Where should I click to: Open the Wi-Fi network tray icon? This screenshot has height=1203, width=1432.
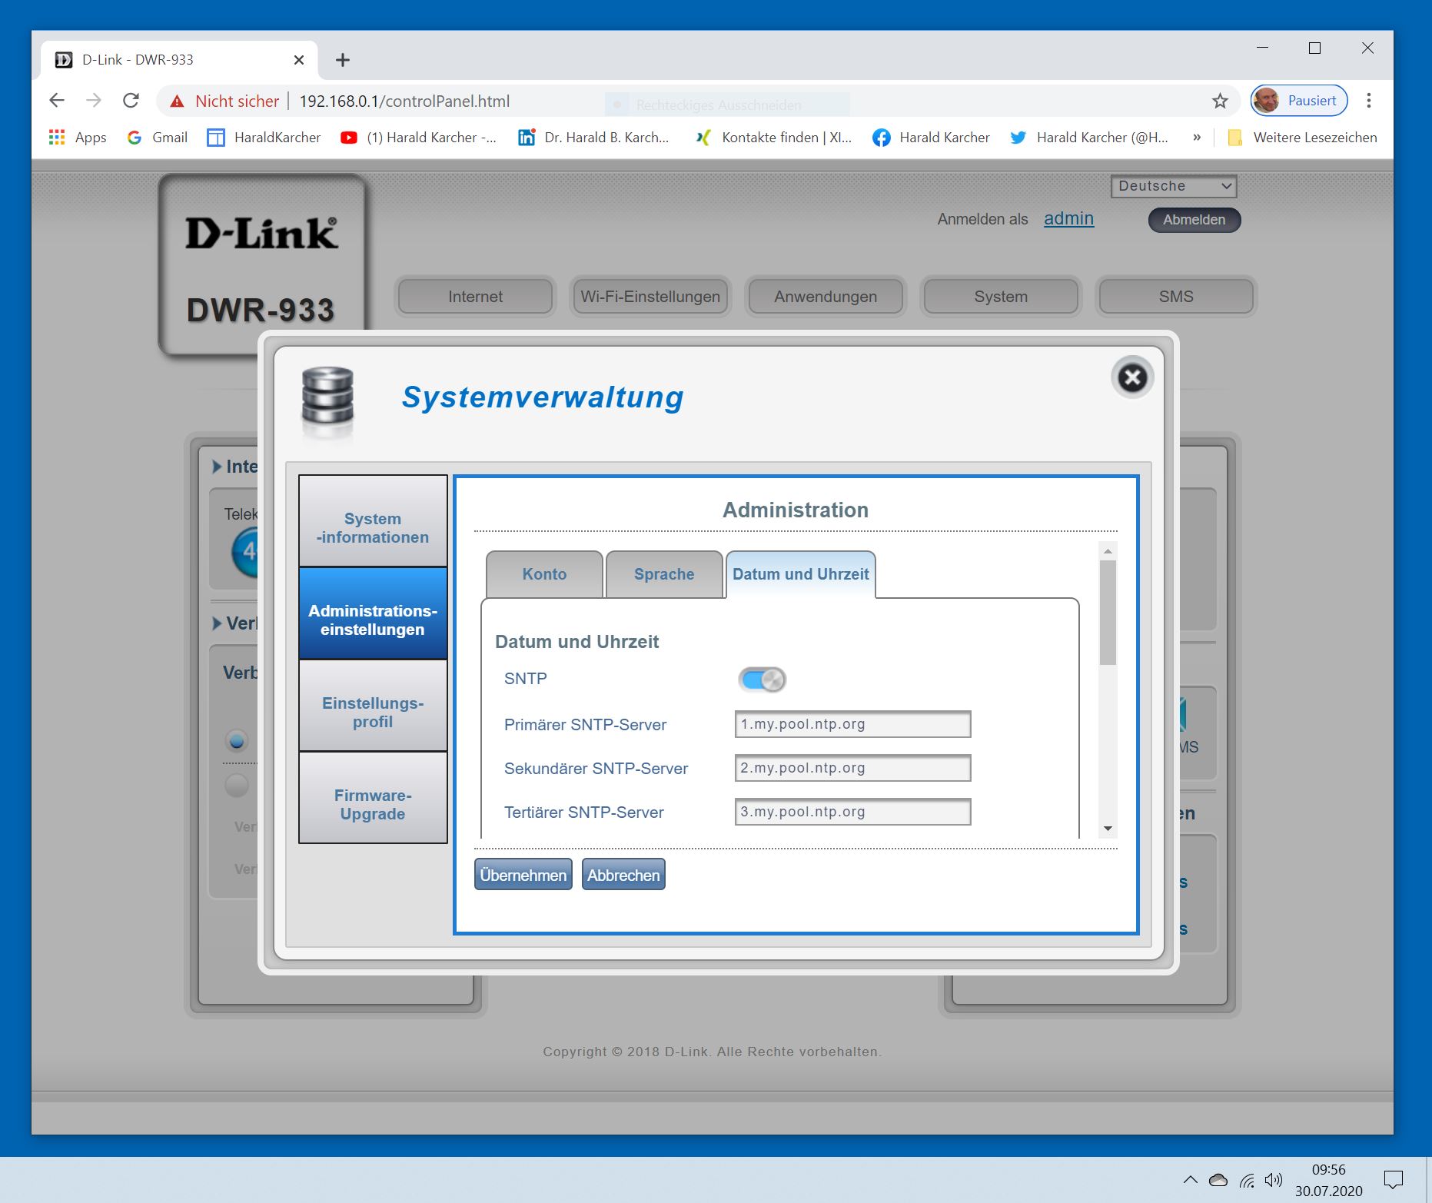click(x=1247, y=1180)
